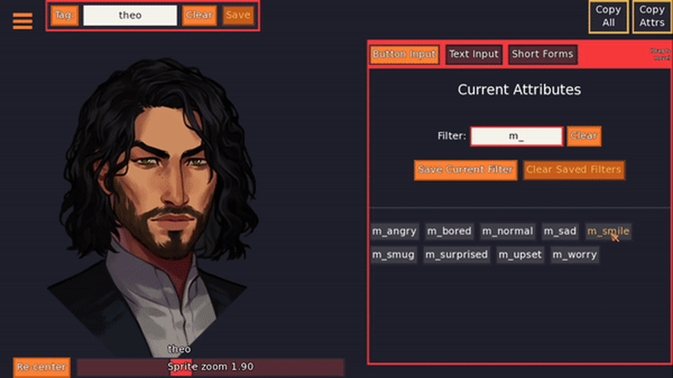Click Clear Saved Filters
Screen dimensions: 673x378
click(574, 170)
